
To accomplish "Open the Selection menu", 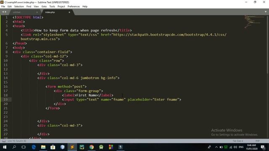I will pyautogui.click(x=19, y=7).
